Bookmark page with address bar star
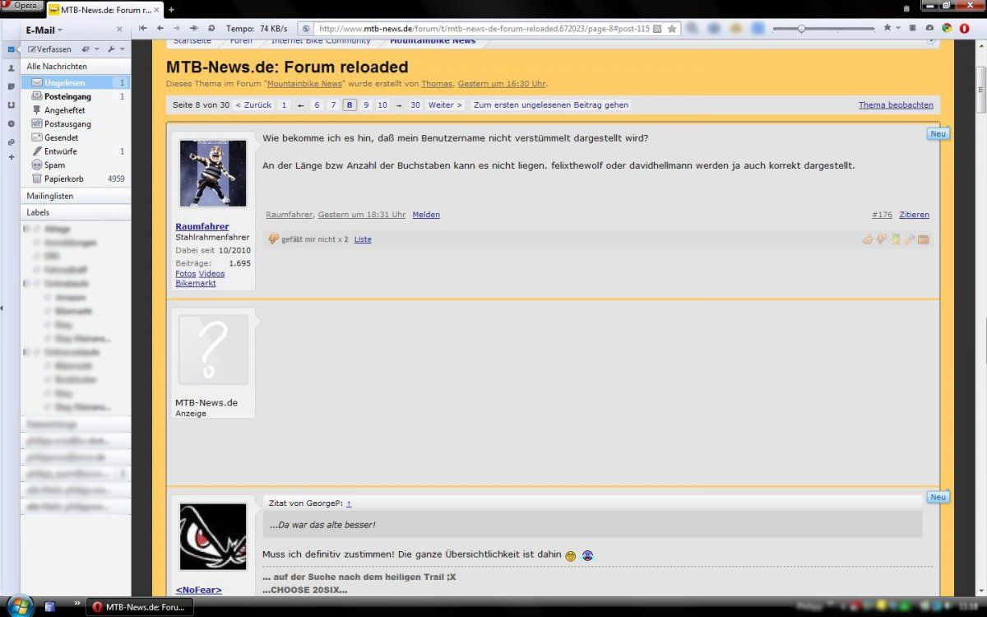 coord(672,29)
